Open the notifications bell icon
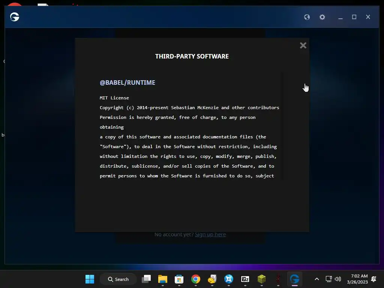The height and width of the screenshot is (288, 384). (374, 279)
